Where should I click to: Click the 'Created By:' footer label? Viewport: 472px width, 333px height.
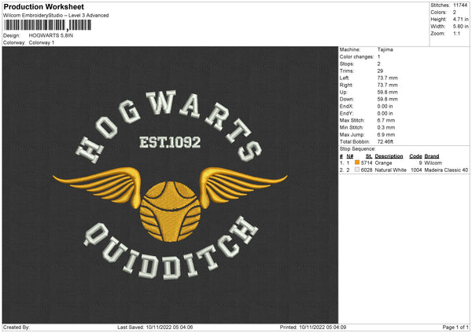17,328
